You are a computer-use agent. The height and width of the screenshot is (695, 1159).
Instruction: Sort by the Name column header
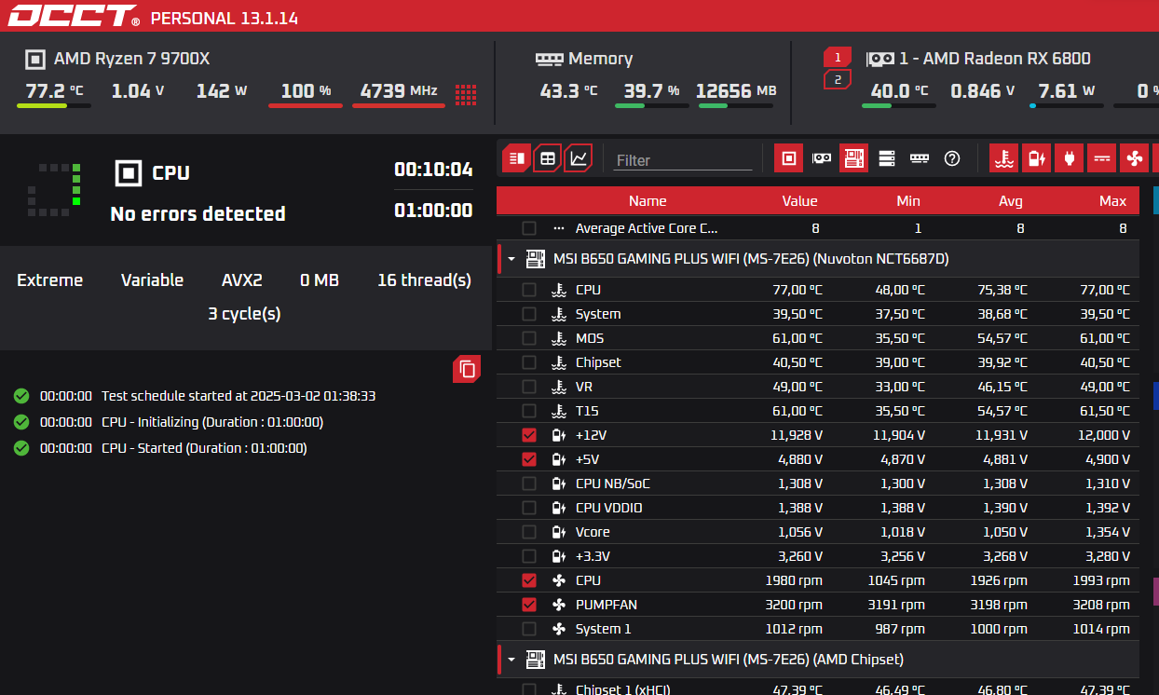tap(648, 200)
